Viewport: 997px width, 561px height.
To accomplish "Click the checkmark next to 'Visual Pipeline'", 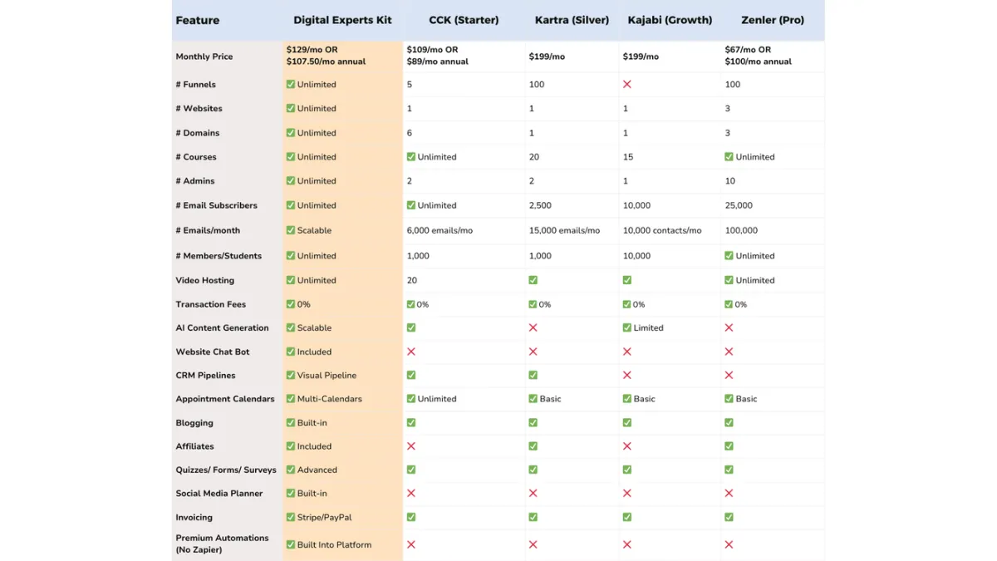I will point(291,375).
